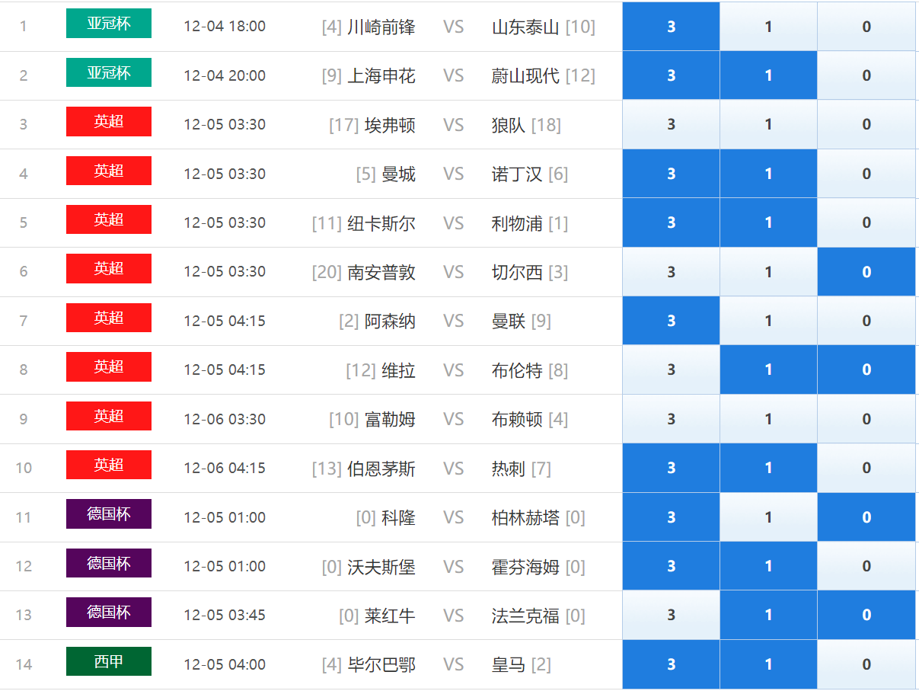919x691 pixels.
Task: Open team 霍芬海姆
Action: point(525,567)
